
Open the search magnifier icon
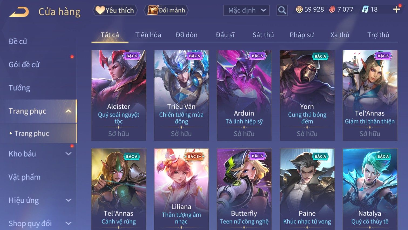282,10
